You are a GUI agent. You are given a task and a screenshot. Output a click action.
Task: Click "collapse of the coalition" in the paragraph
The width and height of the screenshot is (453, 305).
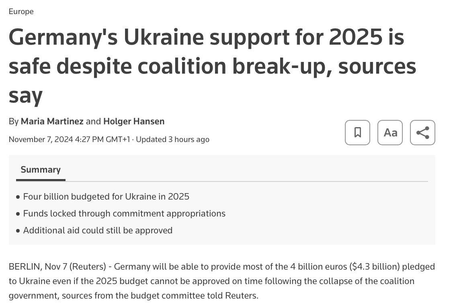click(368, 281)
